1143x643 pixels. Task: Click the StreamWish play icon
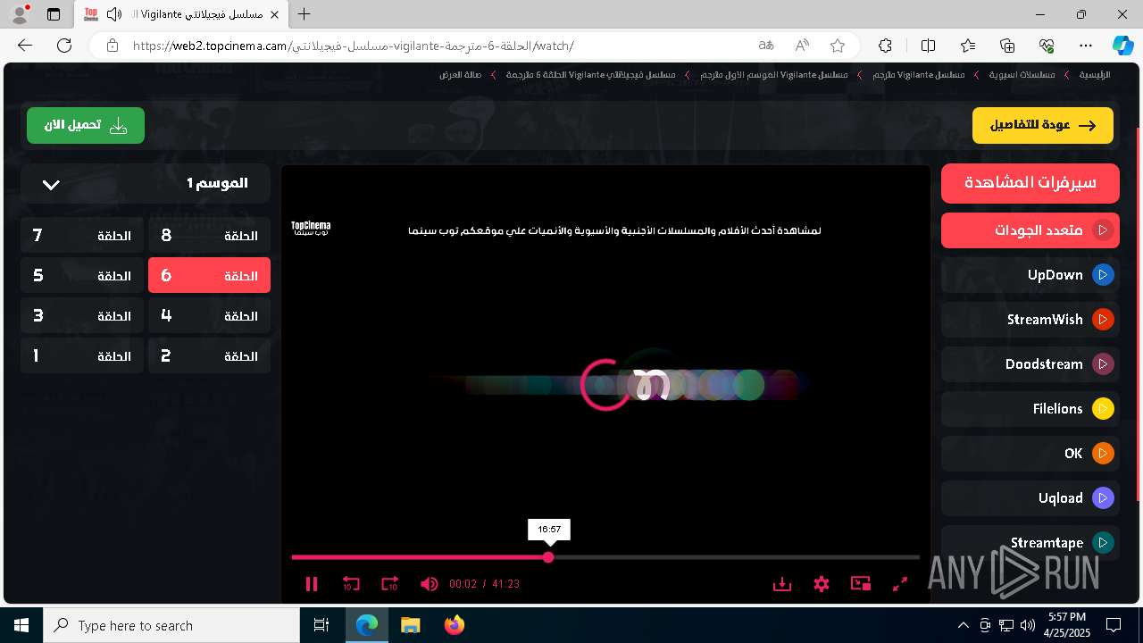pyautogui.click(x=1103, y=320)
